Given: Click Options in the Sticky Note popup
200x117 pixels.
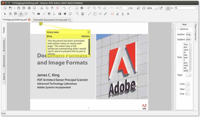Looking at the screenshot, I should pos(85,36).
